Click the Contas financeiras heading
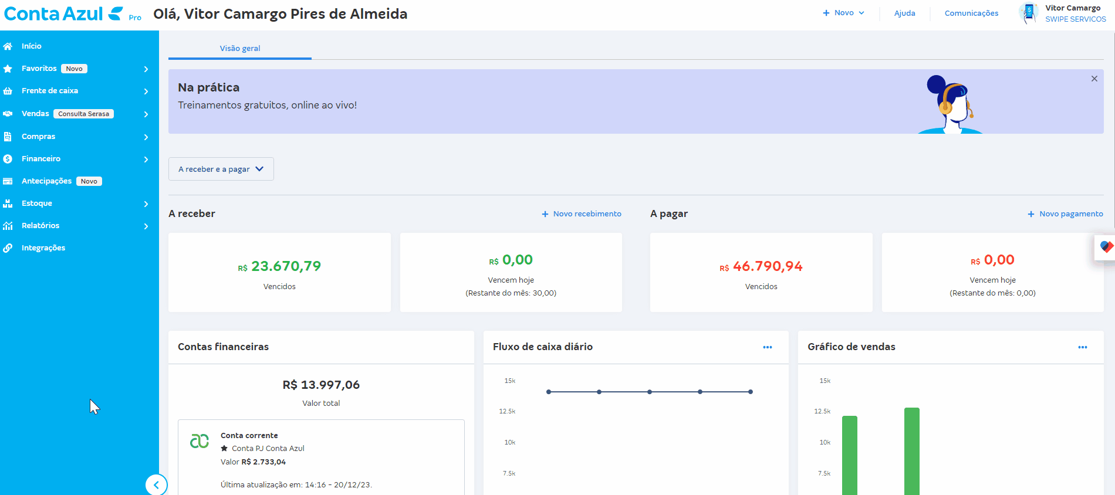1115x495 pixels. click(224, 347)
